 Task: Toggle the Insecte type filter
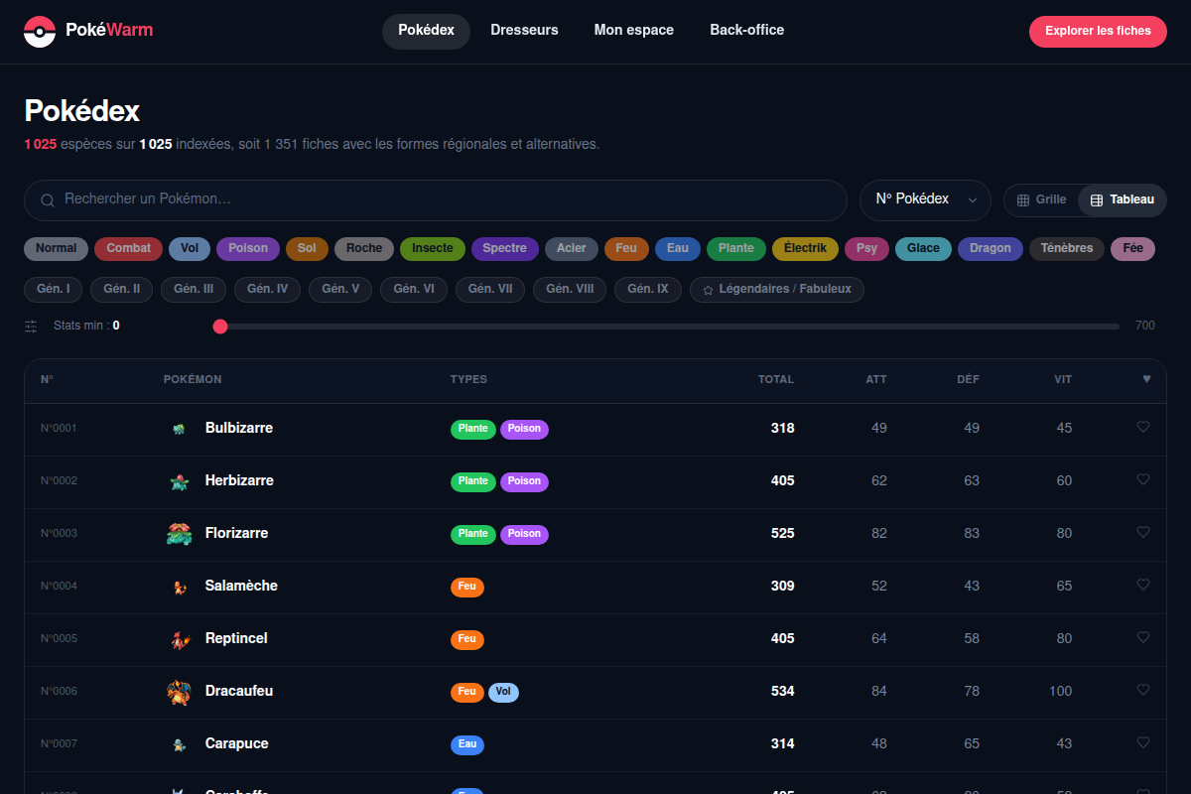coord(433,249)
